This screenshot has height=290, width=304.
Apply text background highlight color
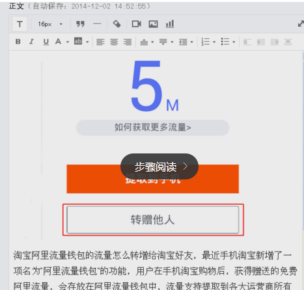click(78, 41)
